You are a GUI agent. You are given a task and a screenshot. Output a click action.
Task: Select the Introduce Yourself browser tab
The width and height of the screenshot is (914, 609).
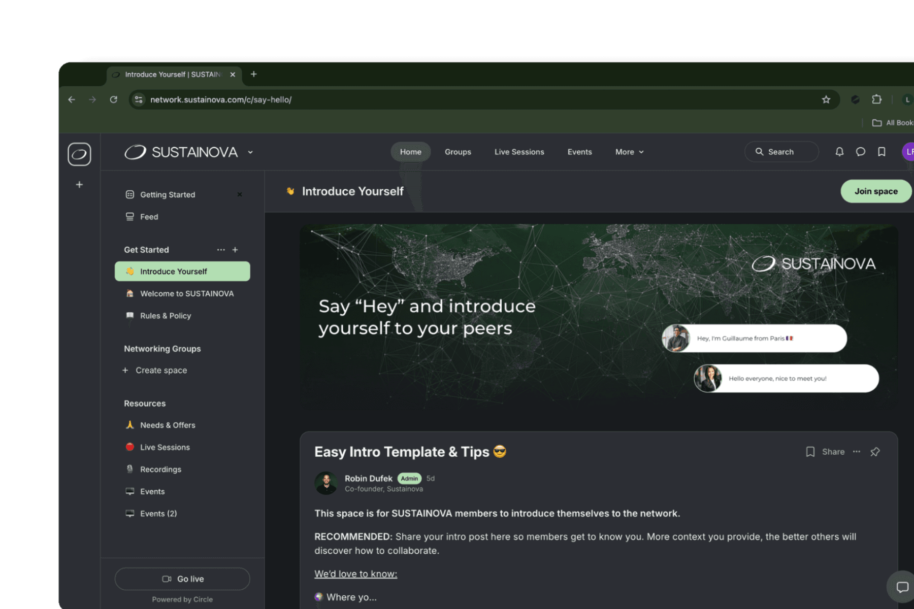pos(173,75)
